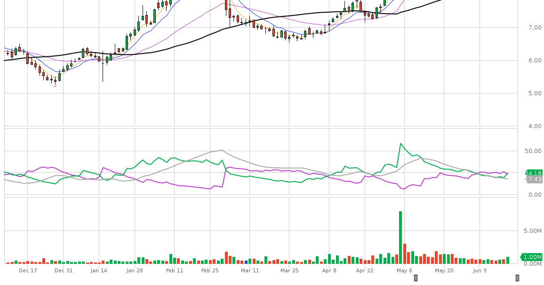Click the 0.00M volume axis label

tap(533, 264)
